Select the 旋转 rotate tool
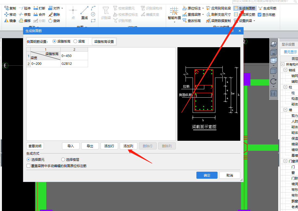The width and height of the screenshot is (298, 211). (54, 21)
